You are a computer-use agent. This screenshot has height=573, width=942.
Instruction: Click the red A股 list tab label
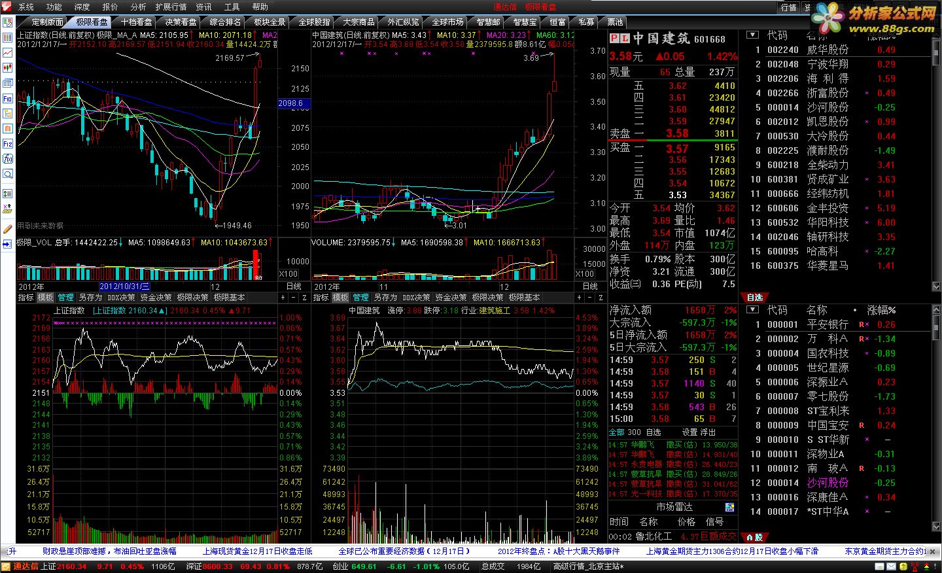coord(754,538)
